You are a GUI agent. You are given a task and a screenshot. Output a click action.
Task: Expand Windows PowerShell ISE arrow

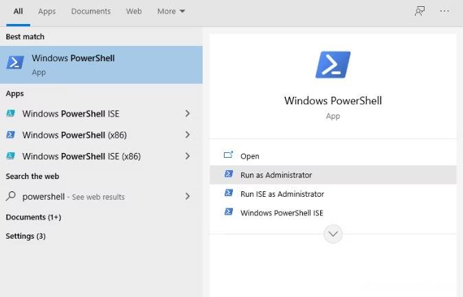tap(188, 113)
